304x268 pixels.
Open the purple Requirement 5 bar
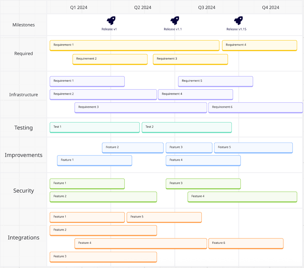click(x=215, y=81)
